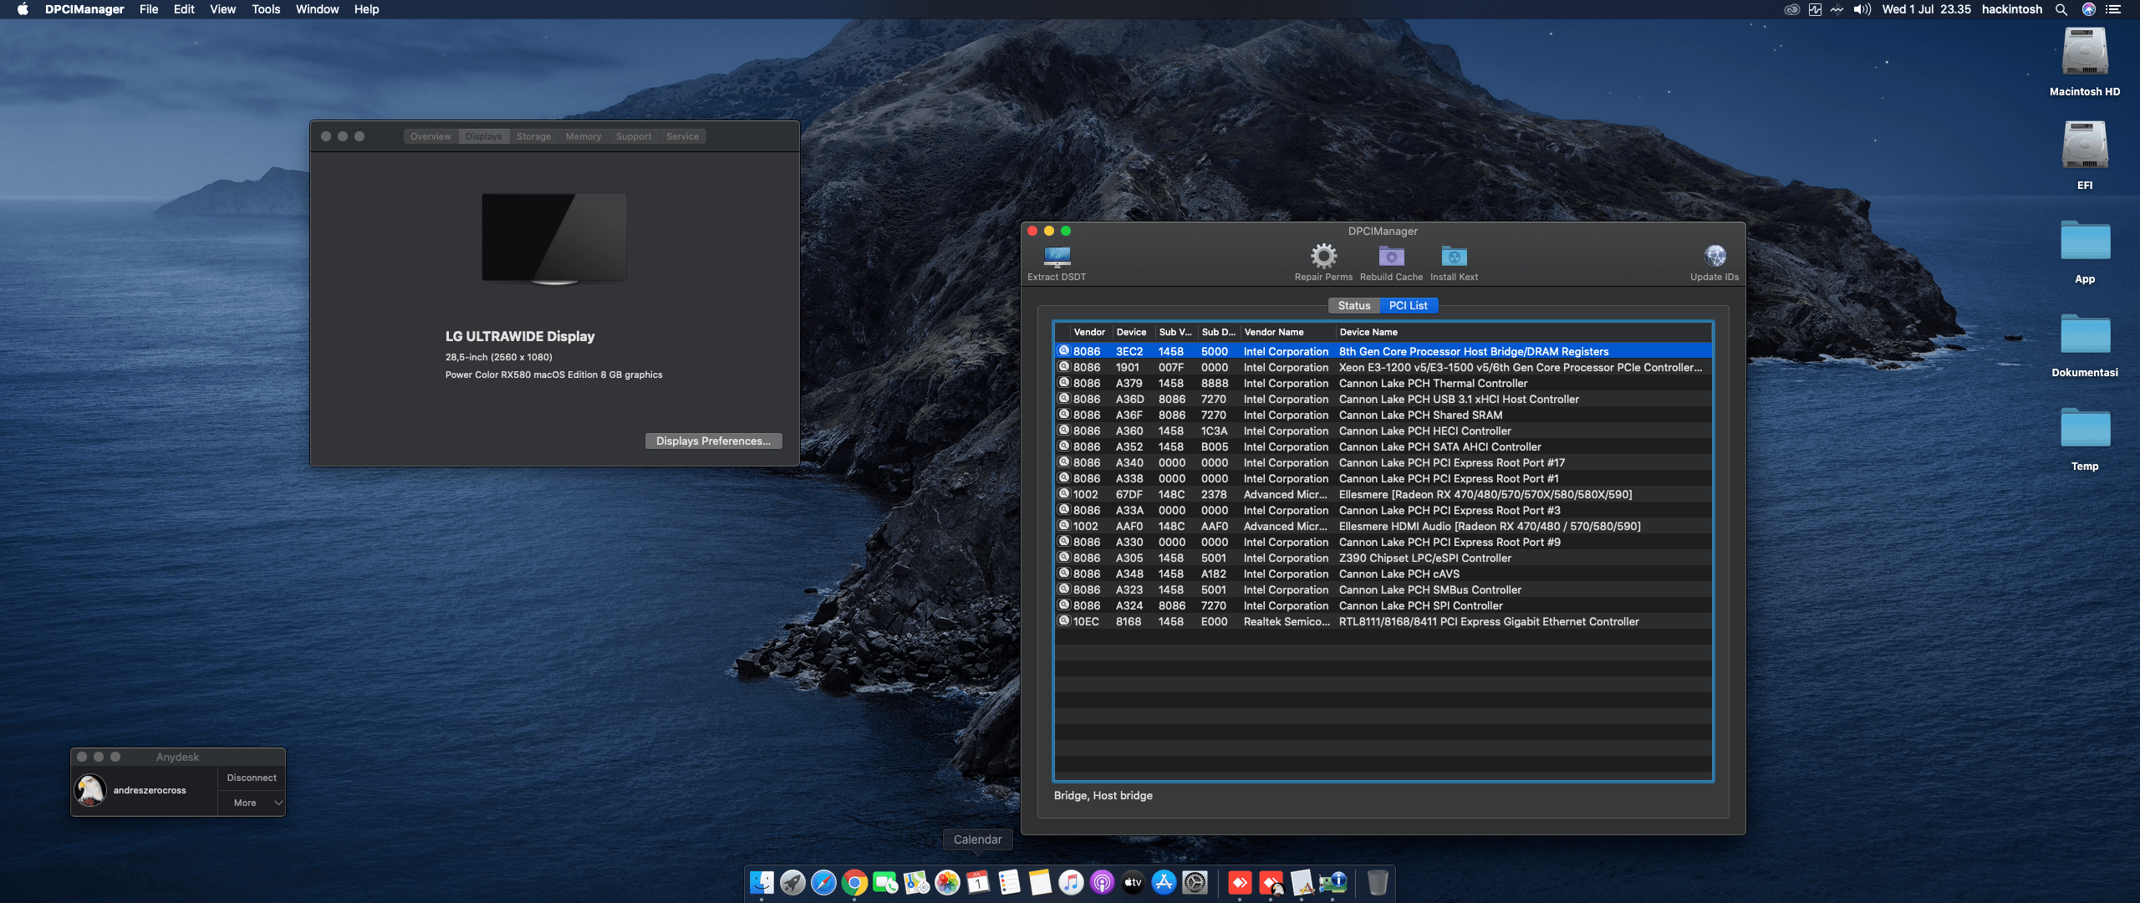Switch to the Status tab in DPCIManager
Screen dimensions: 2140x903
coord(1353,305)
